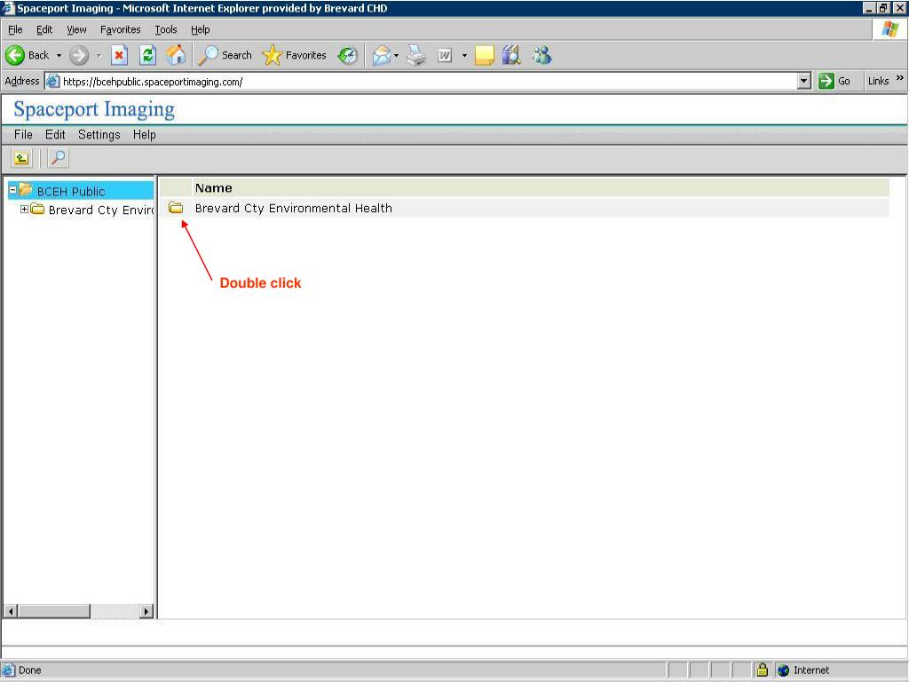Open the Spaceport Imaging Edit menu
This screenshot has height=682, width=909.
click(x=55, y=135)
